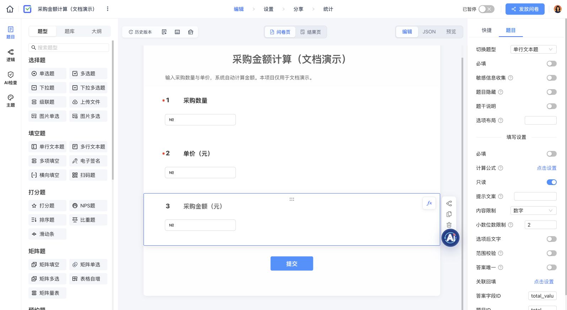Click the import text icon in toolbar
This screenshot has height=310, width=567.
164,32
